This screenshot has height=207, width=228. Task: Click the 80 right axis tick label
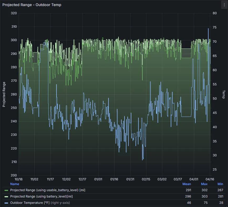[x=215, y=13]
